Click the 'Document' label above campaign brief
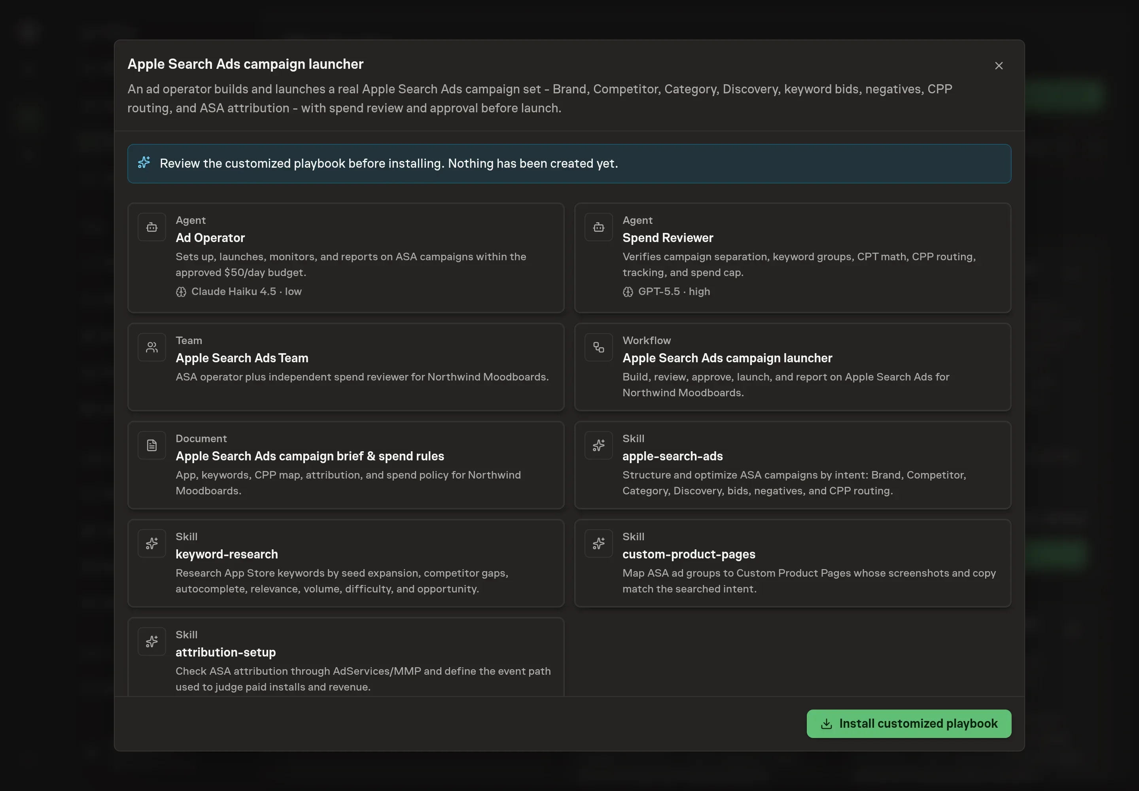 201,439
